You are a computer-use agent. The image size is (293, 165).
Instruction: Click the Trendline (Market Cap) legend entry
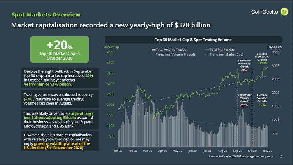point(224,55)
